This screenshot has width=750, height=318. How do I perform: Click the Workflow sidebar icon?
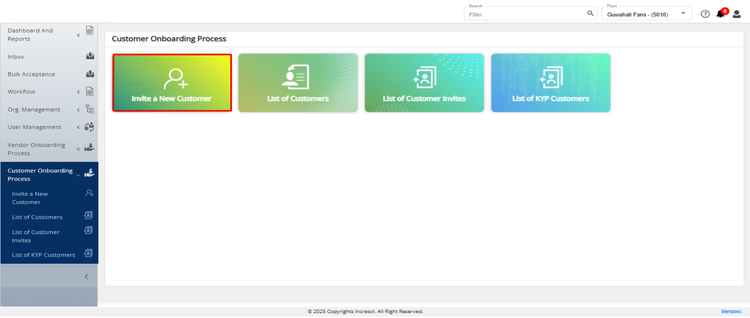point(90,92)
